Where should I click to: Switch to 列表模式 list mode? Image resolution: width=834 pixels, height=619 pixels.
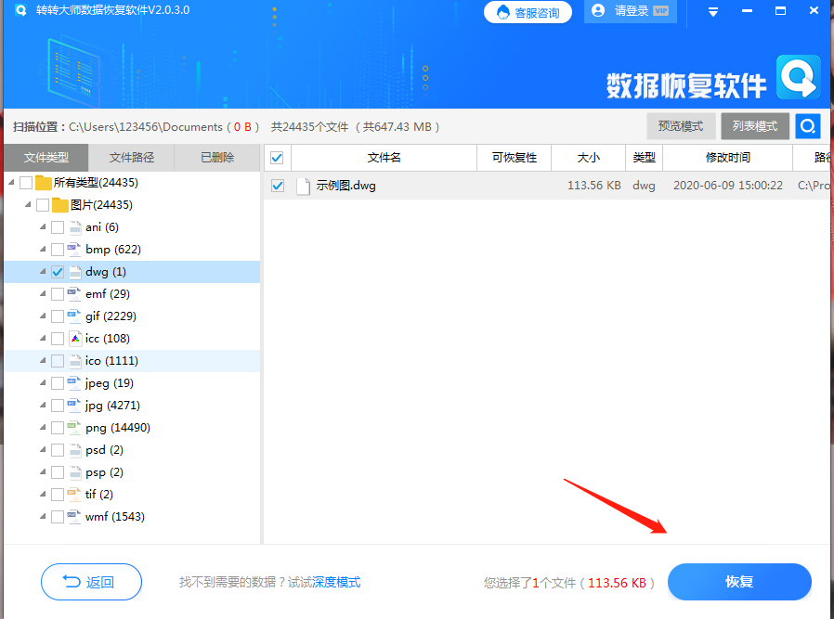755,126
